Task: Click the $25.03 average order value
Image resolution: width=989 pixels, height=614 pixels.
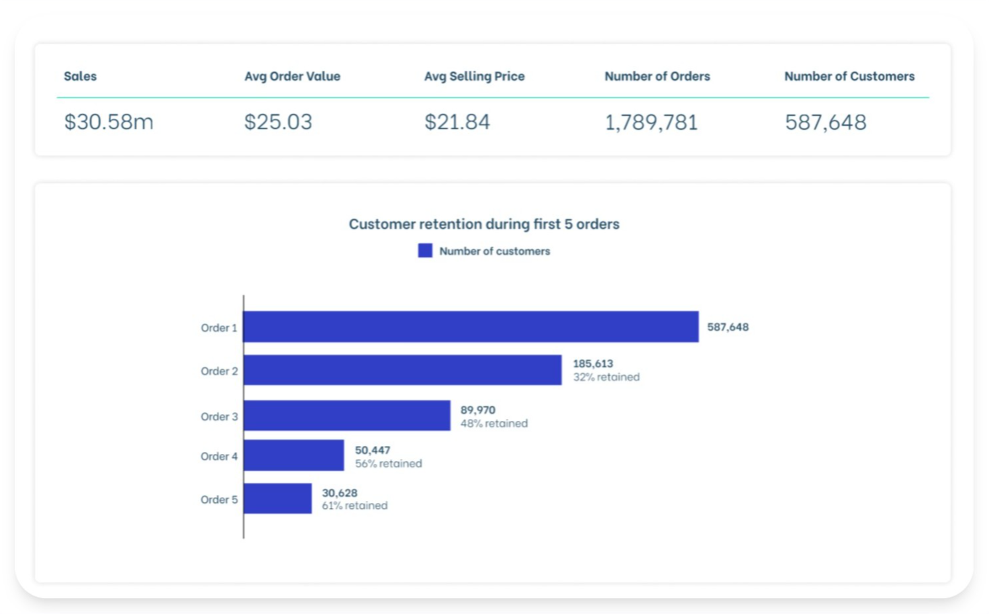Action: (x=279, y=122)
